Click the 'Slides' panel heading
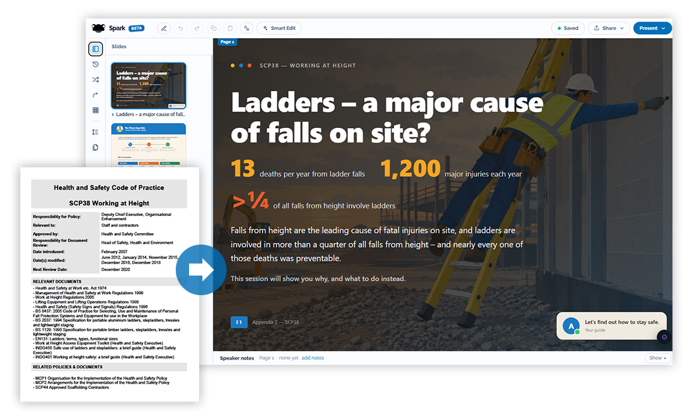 pos(119,46)
